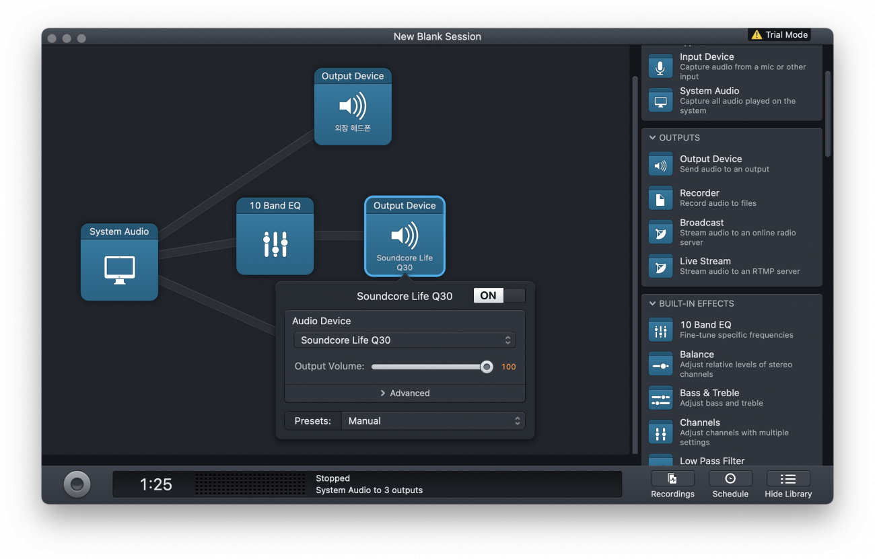Click the "Send audio to an output" description
Screen dimensions: 875x559
[724, 169]
